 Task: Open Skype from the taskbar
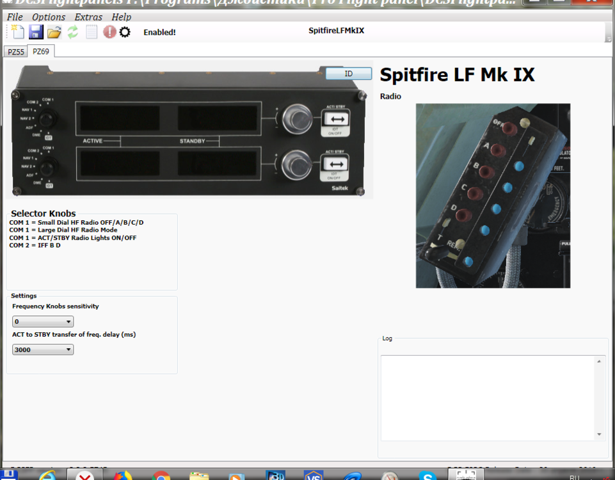click(x=427, y=476)
